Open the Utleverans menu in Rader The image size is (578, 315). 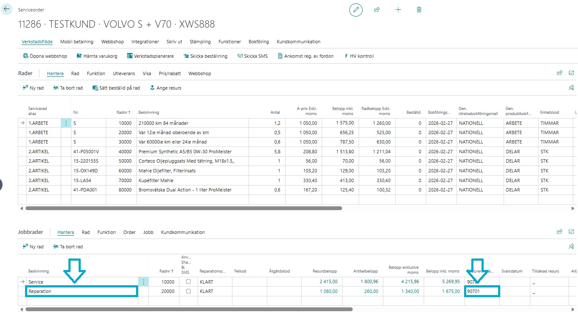pos(123,73)
